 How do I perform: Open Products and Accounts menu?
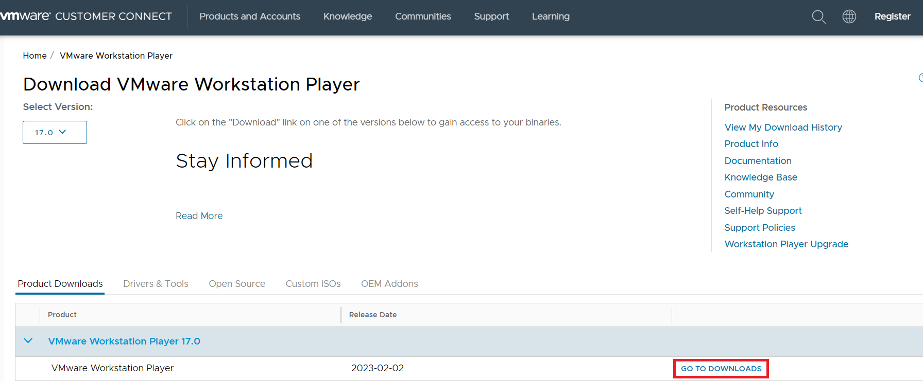[250, 16]
